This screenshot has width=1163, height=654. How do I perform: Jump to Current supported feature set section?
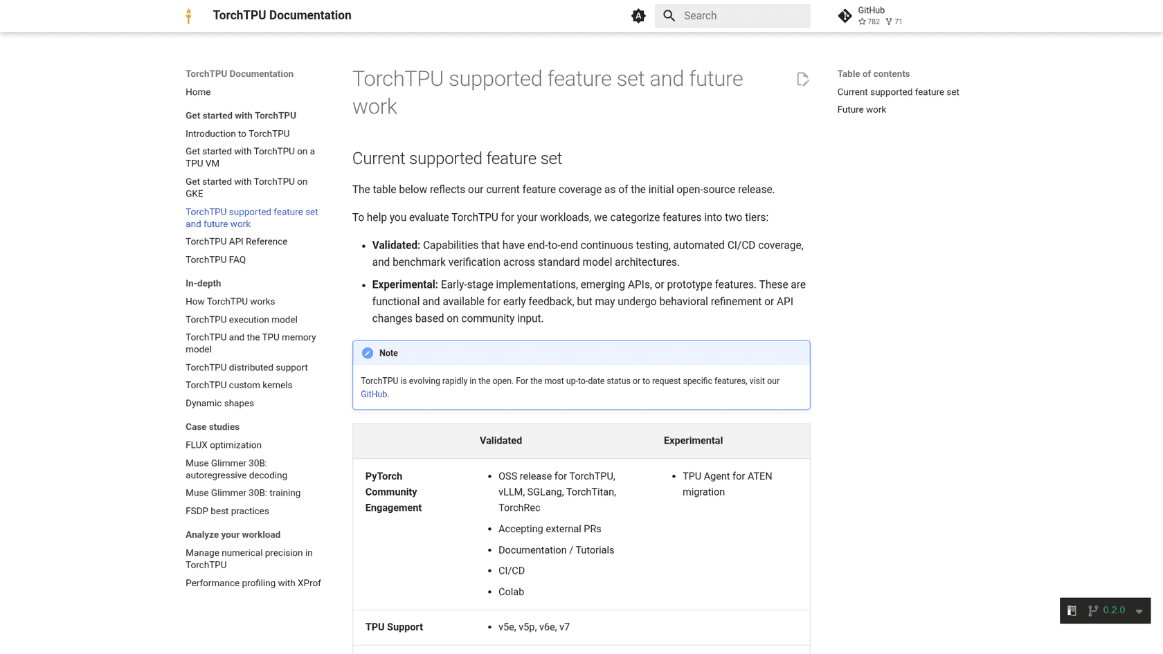coord(898,92)
